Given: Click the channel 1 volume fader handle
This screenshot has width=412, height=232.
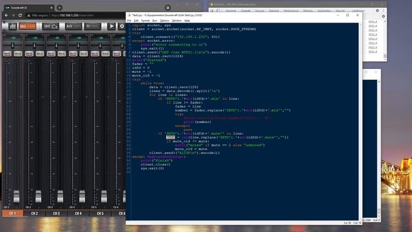Looking at the screenshot, I should (16, 196).
